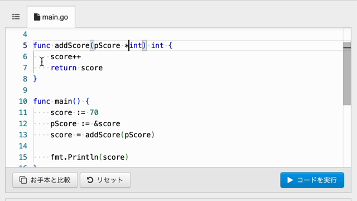The width and height of the screenshot is (357, 201).
Task: Click 'addScore' in the func declaration line
Action: (72, 46)
